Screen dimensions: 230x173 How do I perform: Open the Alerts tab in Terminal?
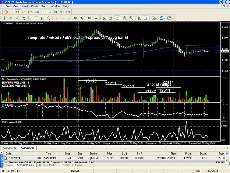tap(42, 165)
